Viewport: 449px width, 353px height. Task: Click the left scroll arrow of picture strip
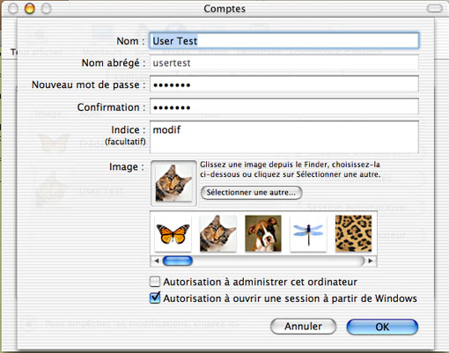pos(157,261)
